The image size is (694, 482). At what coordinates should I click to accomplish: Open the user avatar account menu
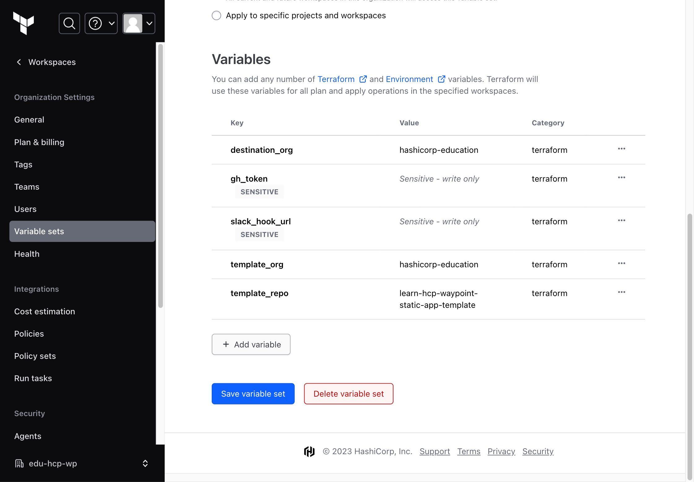(x=139, y=23)
